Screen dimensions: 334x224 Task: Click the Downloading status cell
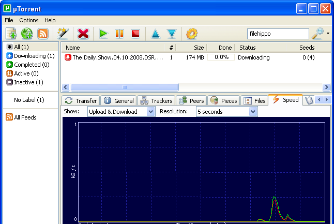(254, 57)
